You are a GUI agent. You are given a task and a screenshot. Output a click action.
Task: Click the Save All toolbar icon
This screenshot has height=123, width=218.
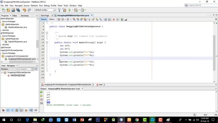(x=18, y=10)
